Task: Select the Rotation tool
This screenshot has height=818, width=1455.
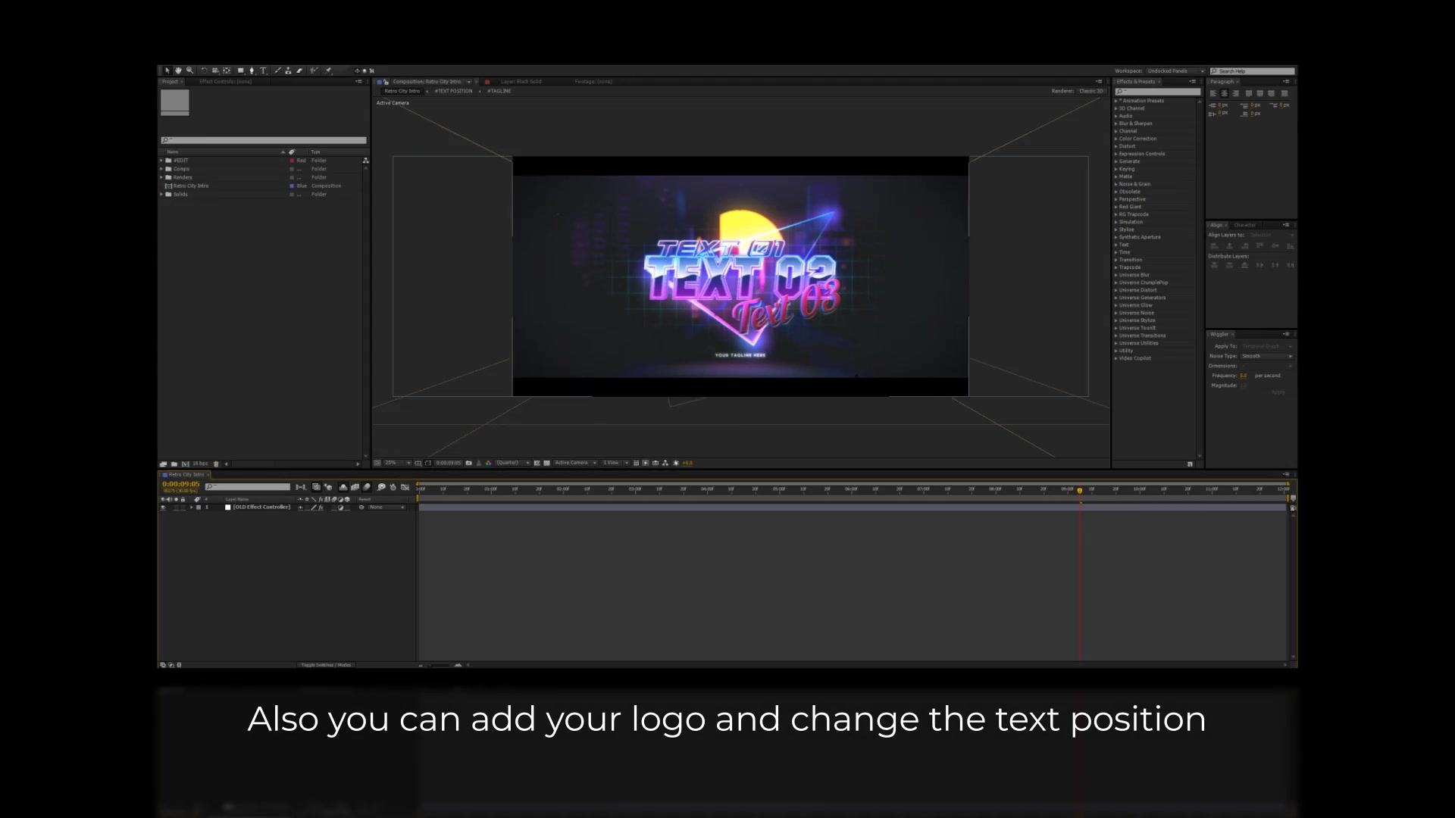Action: (204, 70)
